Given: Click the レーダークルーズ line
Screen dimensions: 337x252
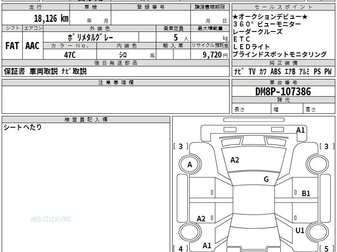Looking at the screenshot, I should [x=257, y=31].
